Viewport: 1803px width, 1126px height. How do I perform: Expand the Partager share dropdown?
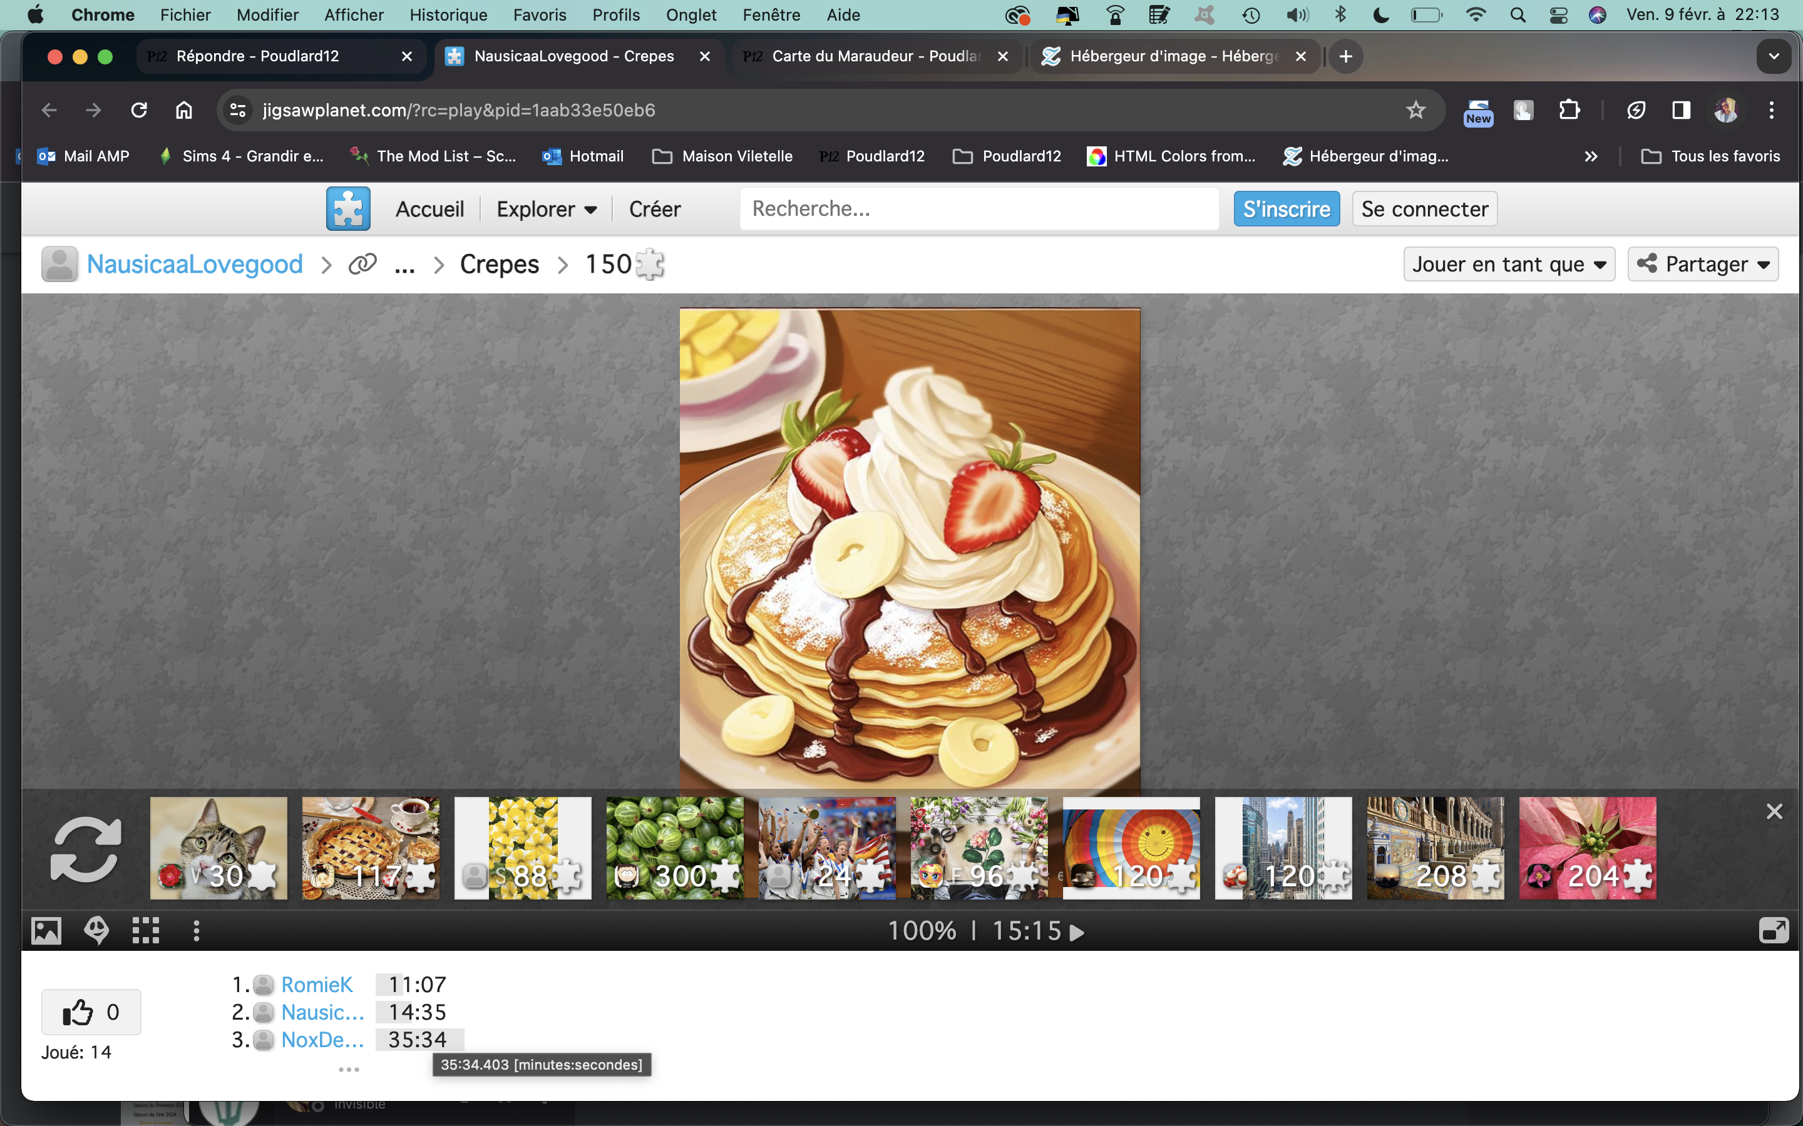pos(1702,265)
